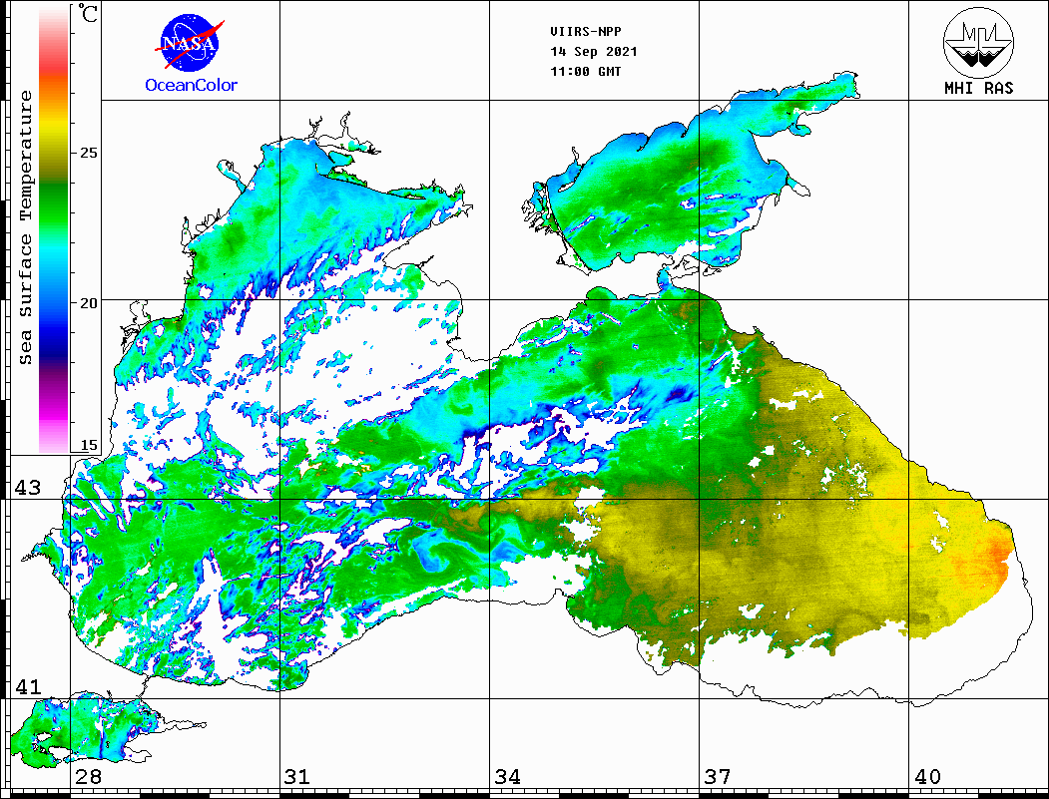The height and width of the screenshot is (799, 1049).
Task: Click longitude label '28'
Action: (88, 776)
